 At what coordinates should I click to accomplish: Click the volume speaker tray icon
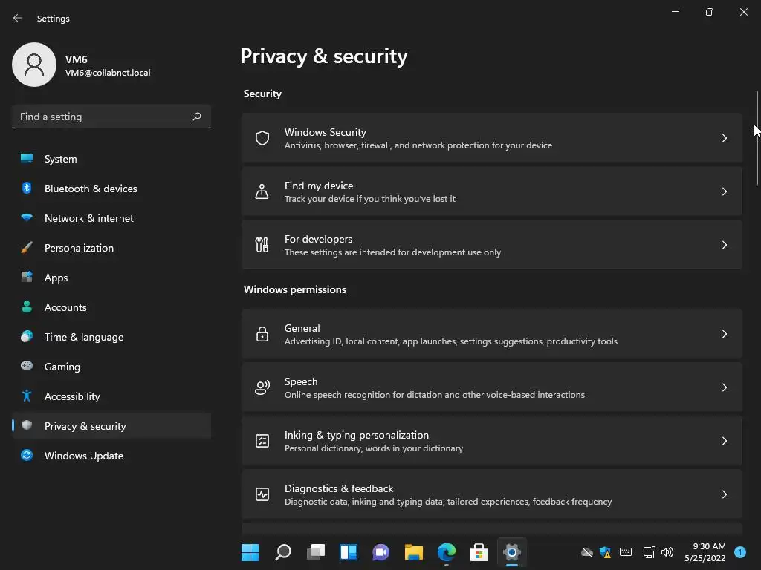tap(667, 552)
